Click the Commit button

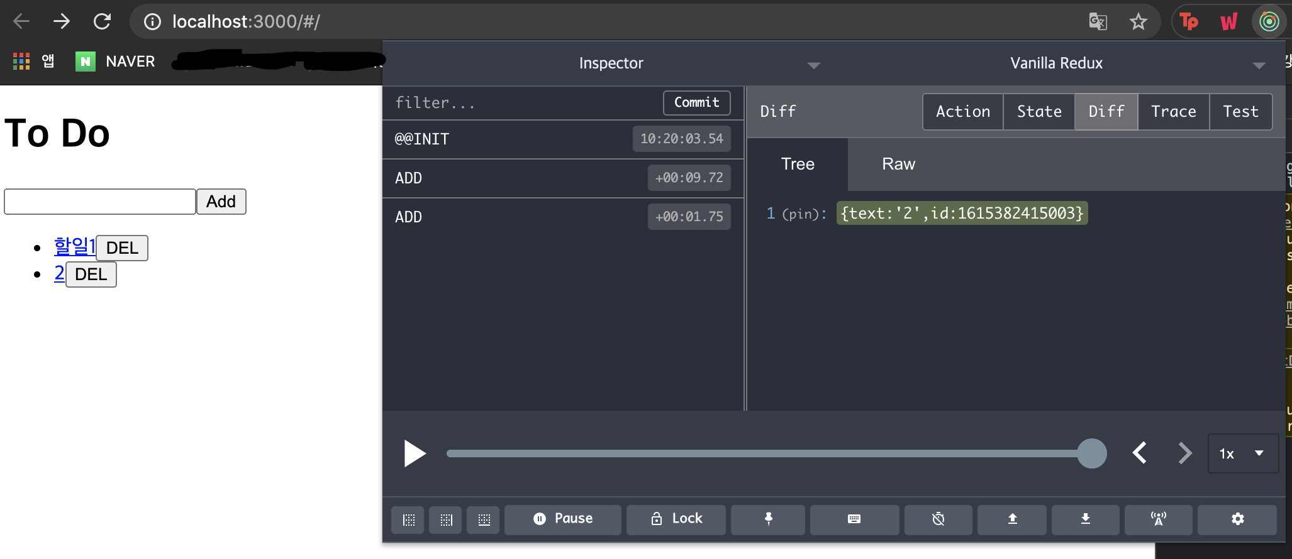coord(697,103)
